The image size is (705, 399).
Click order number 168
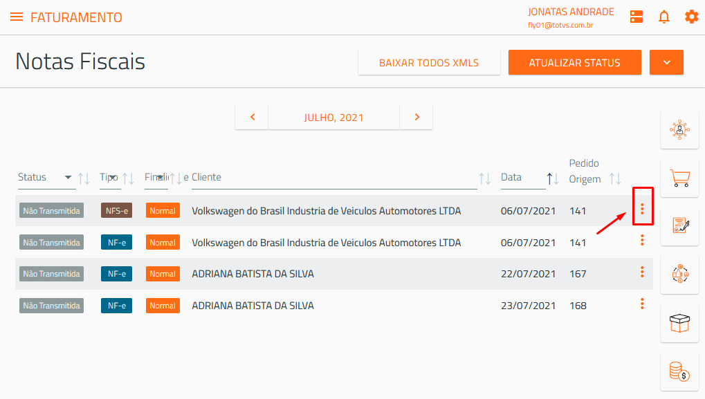point(578,306)
